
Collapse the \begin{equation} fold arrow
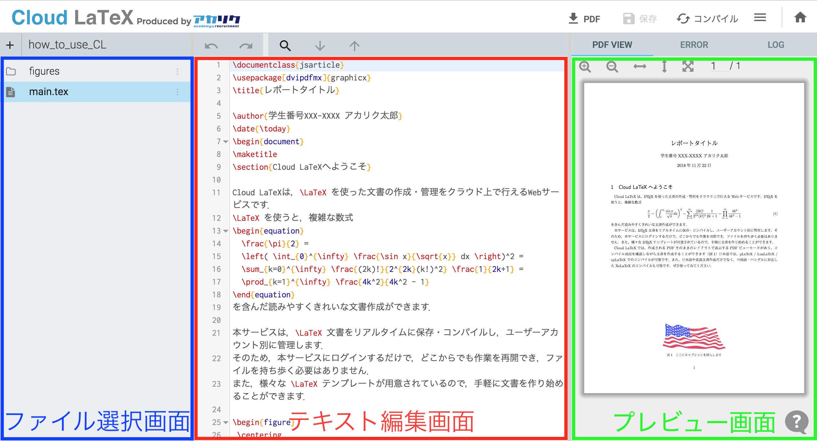(226, 231)
